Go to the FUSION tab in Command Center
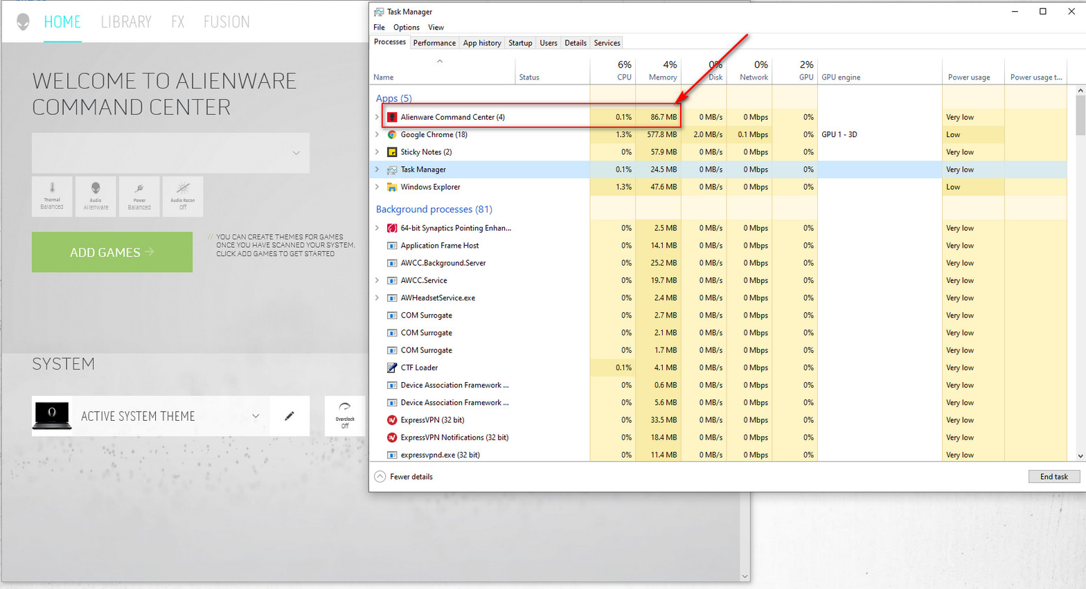Viewport: 1086px width, 589px height. click(x=226, y=22)
